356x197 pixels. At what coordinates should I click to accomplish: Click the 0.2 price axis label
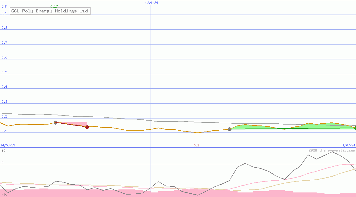click(4, 116)
